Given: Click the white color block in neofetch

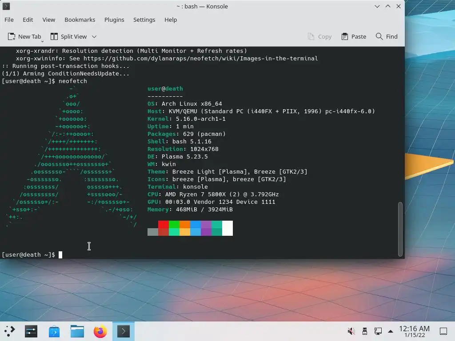Looking at the screenshot, I should pos(227,228).
